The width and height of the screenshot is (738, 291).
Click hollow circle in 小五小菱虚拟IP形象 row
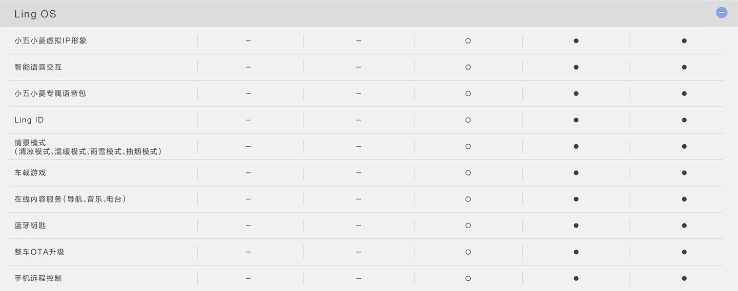click(468, 40)
